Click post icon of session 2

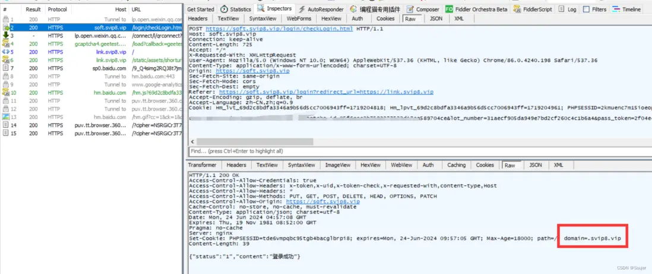pos(6,28)
